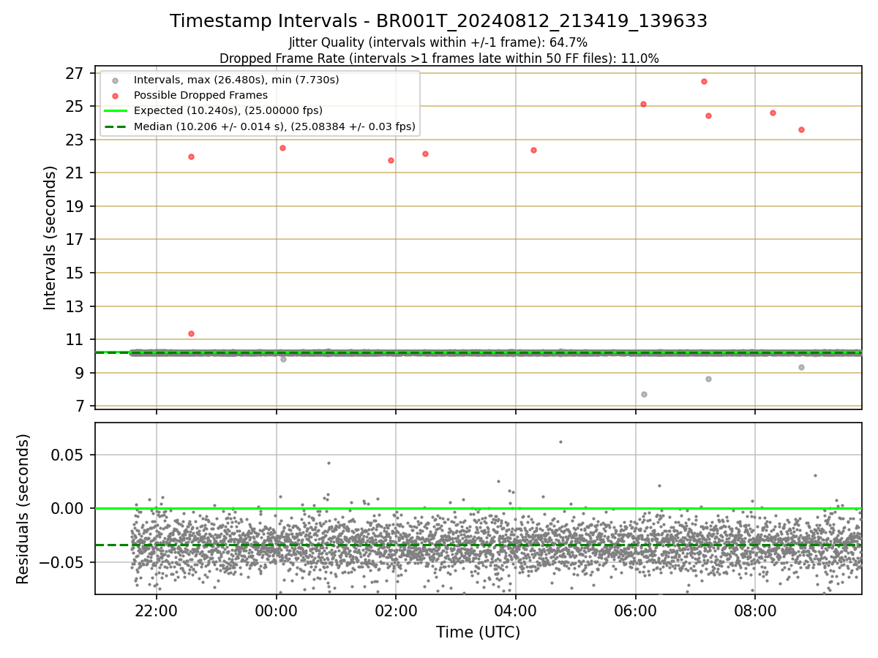Click the solid green line sample in legend
878x658 pixels.
click(115, 111)
